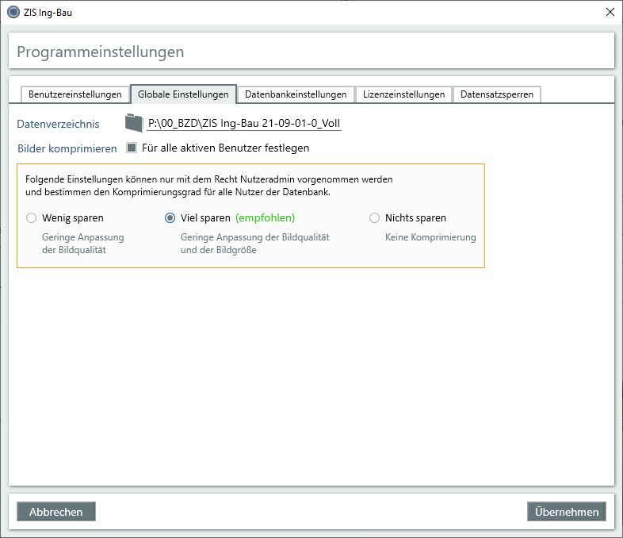Open the Datenverzeichnis folder browse icon
623x538 pixels.
click(x=134, y=123)
